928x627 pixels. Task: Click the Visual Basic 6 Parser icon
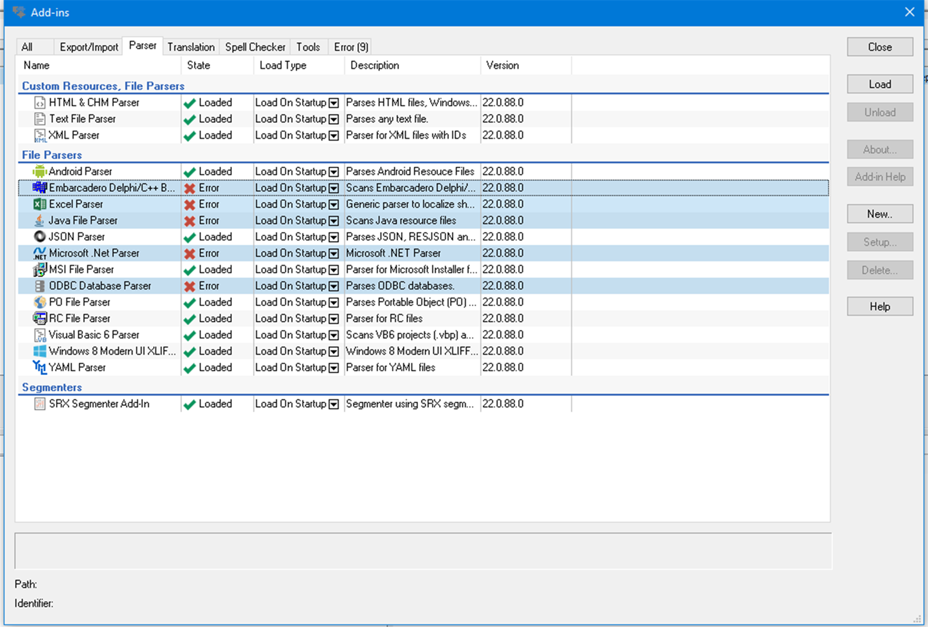[40, 335]
